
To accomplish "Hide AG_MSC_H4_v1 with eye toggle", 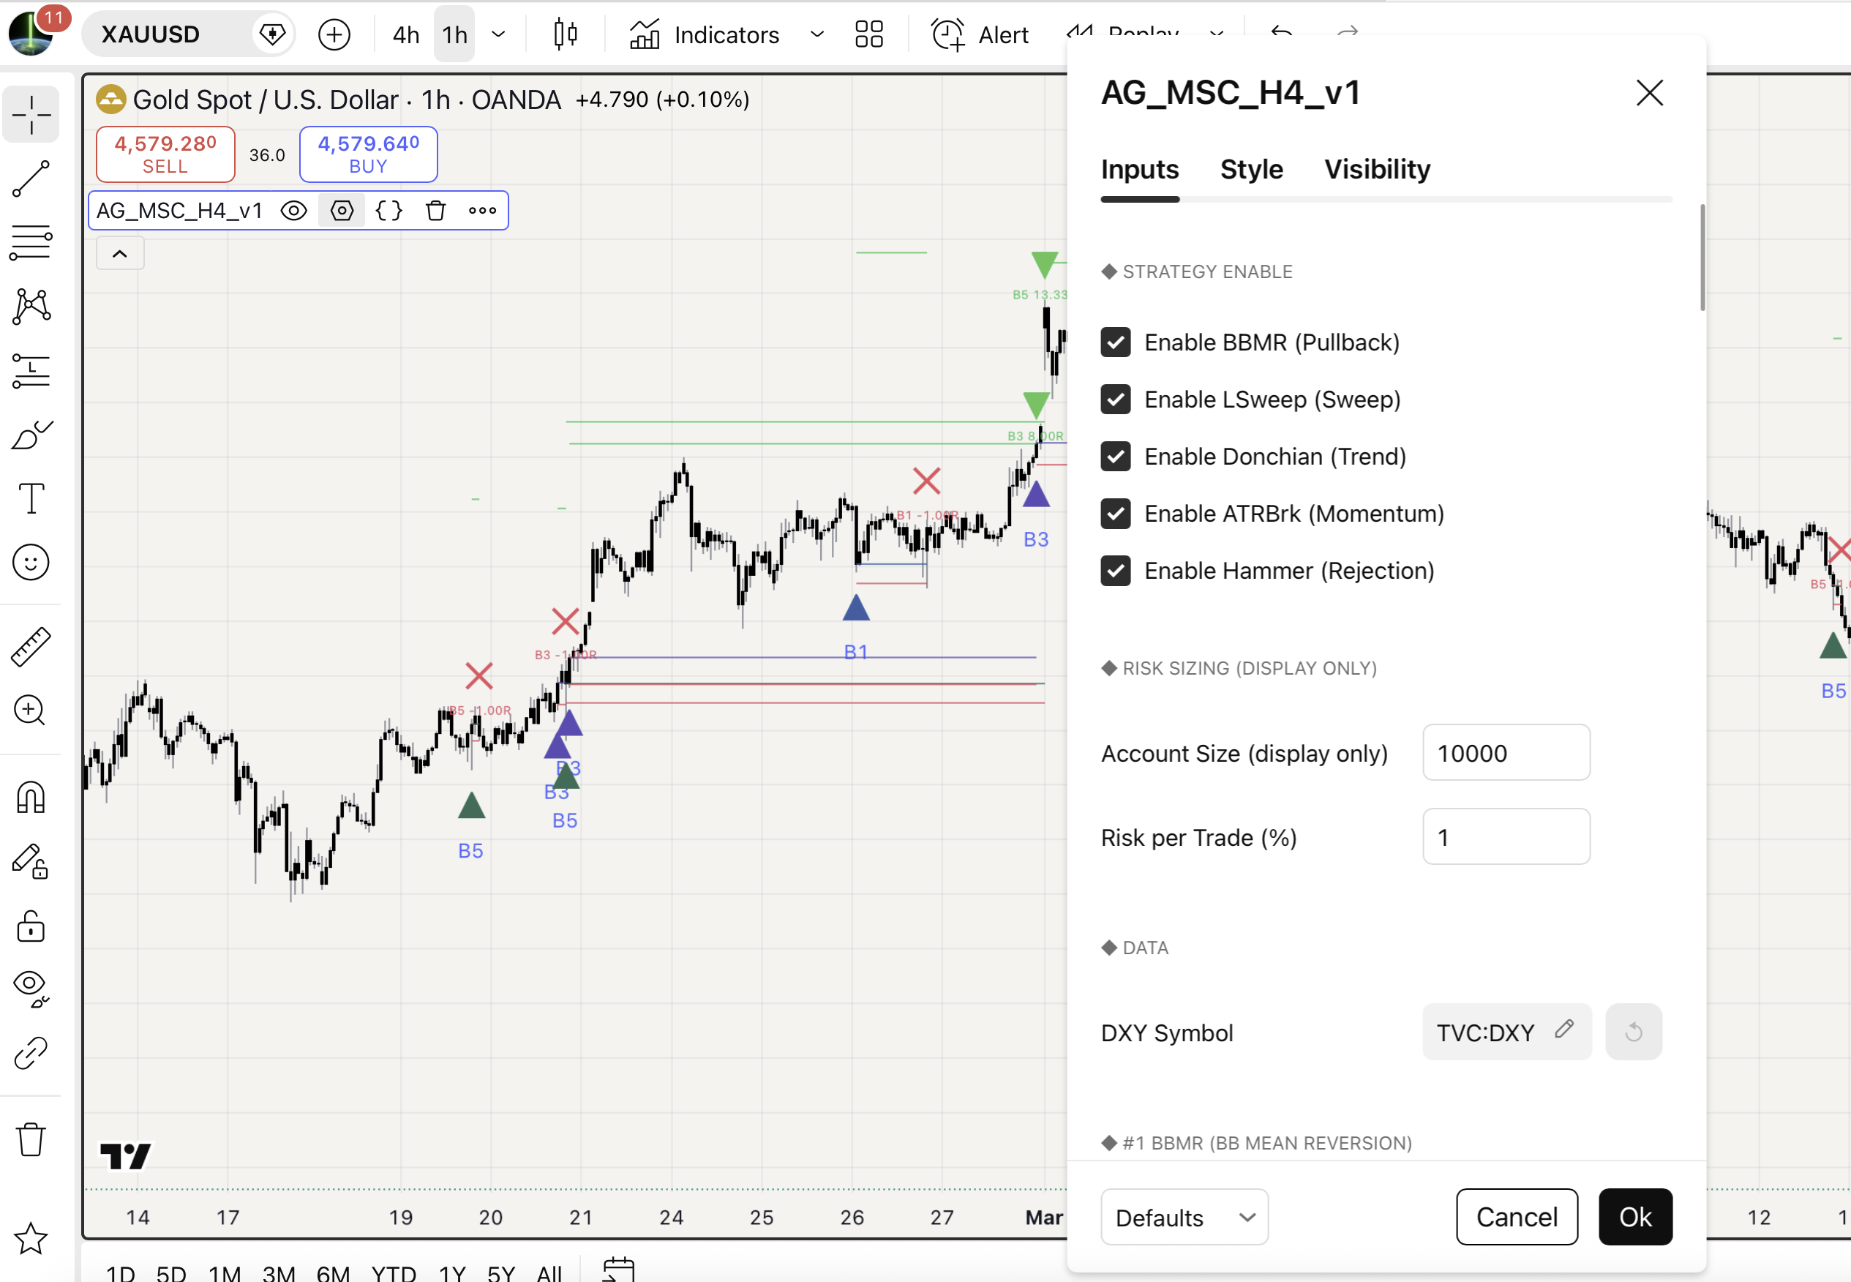I will coord(294,210).
